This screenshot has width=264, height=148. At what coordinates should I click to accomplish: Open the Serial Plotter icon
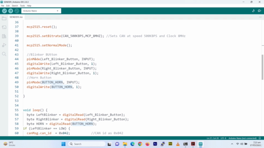[x=253, y=11]
